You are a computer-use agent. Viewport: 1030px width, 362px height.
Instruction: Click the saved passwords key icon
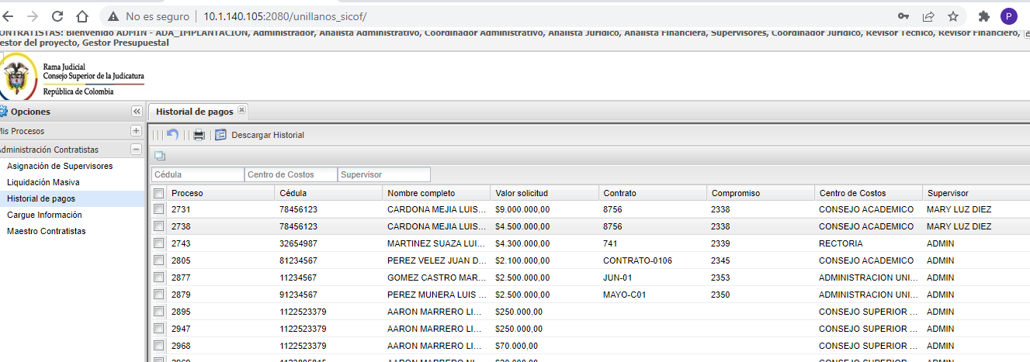pos(903,16)
